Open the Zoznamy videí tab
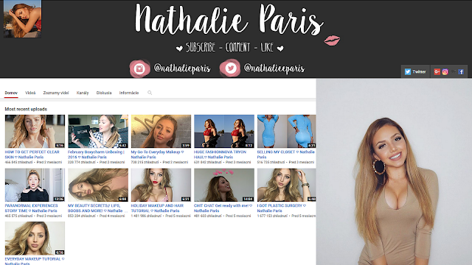This screenshot has width=472, height=265. pyautogui.click(x=56, y=93)
